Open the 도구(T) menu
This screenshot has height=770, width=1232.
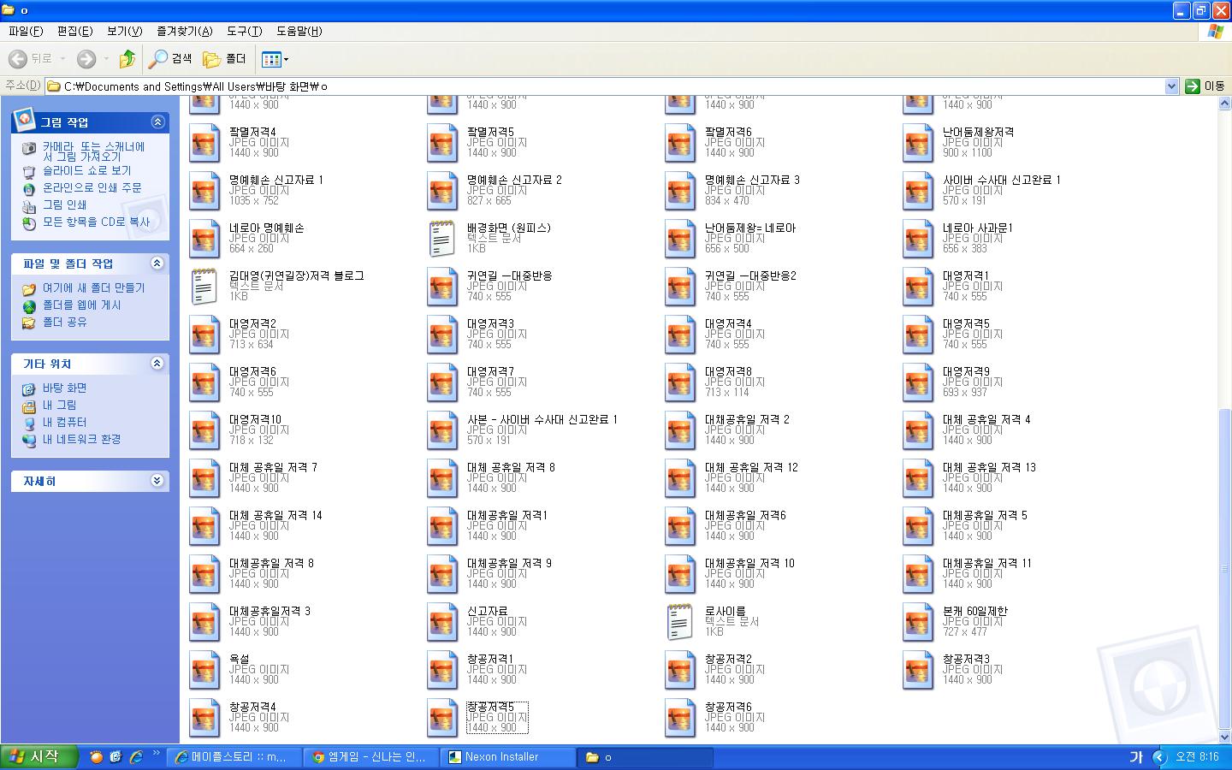pos(244,31)
